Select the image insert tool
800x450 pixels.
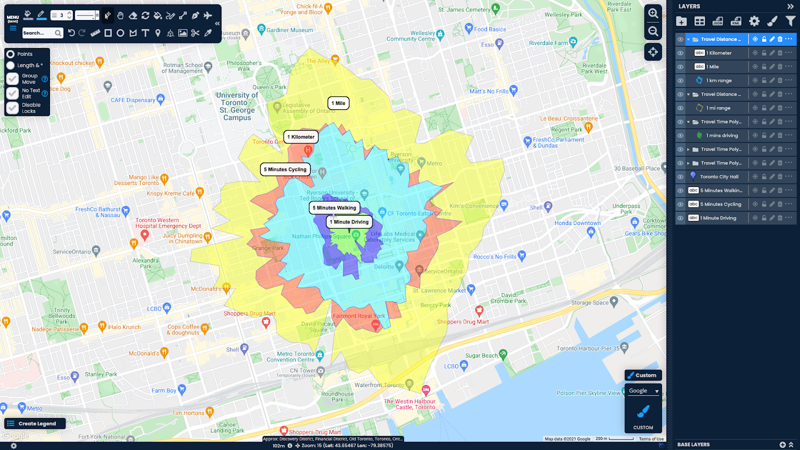coord(183,33)
